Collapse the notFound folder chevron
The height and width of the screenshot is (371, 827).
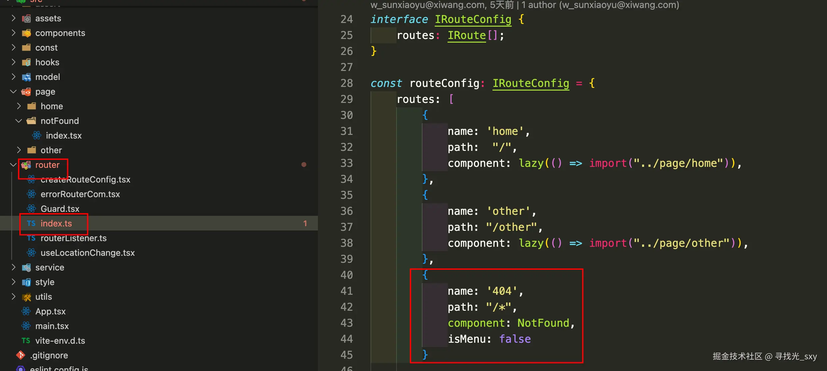[19, 121]
